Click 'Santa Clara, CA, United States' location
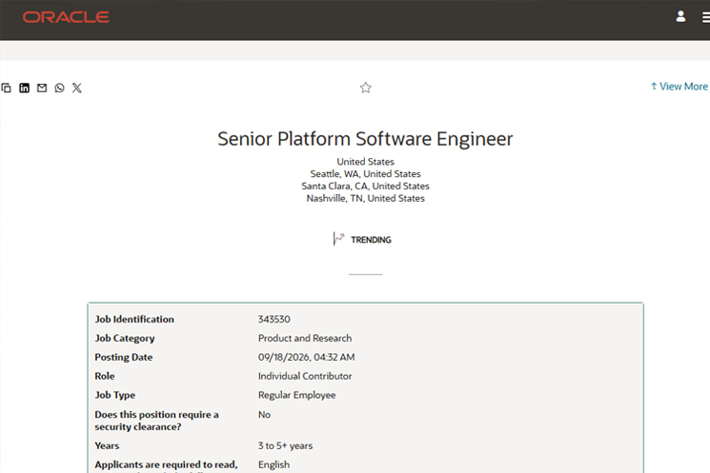Image resolution: width=710 pixels, height=473 pixels. point(365,186)
